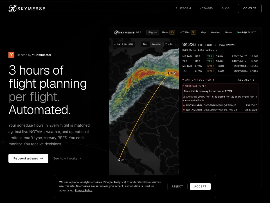Go to the Blog page
270x203 pixels.
(225, 8)
